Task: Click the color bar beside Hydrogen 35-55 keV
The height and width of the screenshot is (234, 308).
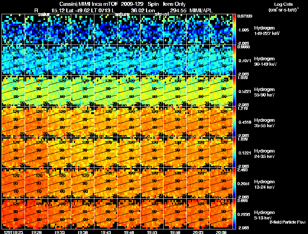Action: tap(234, 122)
